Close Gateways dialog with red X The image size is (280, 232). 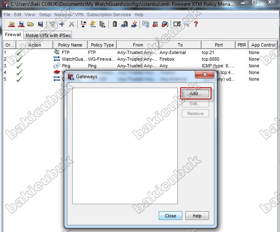coord(205,74)
